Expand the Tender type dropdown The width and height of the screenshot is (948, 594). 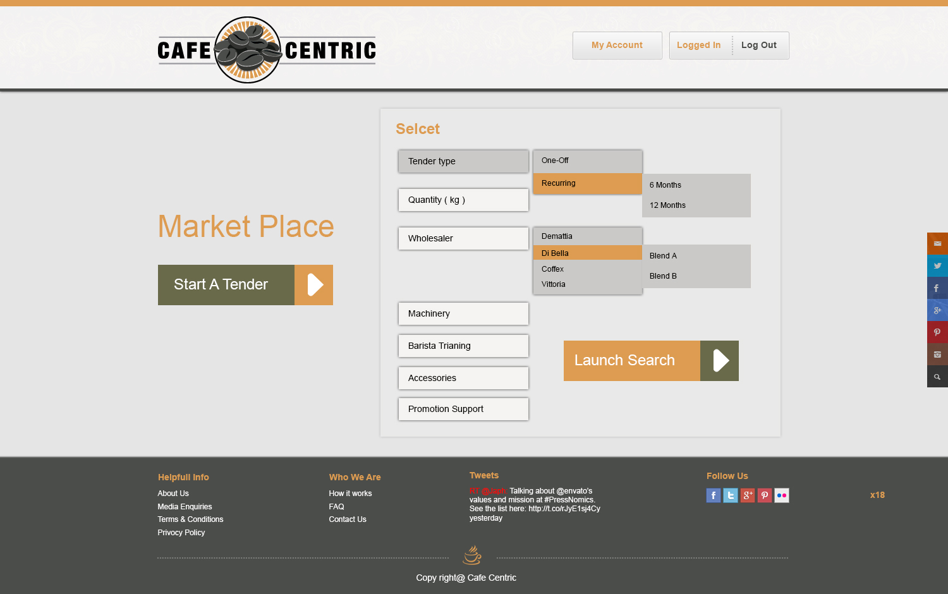point(463,161)
